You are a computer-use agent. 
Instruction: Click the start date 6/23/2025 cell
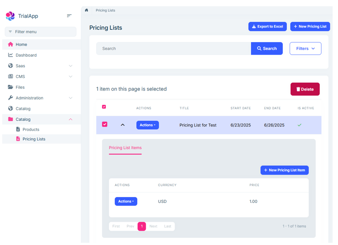pyautogui.click(x=241, y=125)
